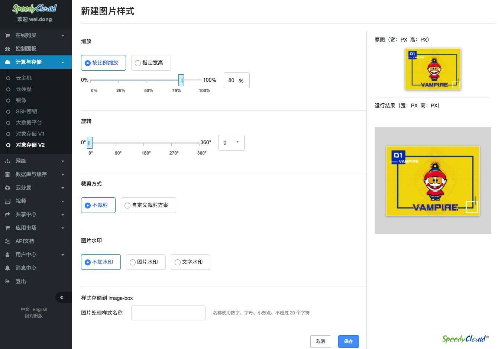The width and height of the screenshot is (498, 349).
Task: Select the 不裁剪 crop option
Action: [98, 205]
